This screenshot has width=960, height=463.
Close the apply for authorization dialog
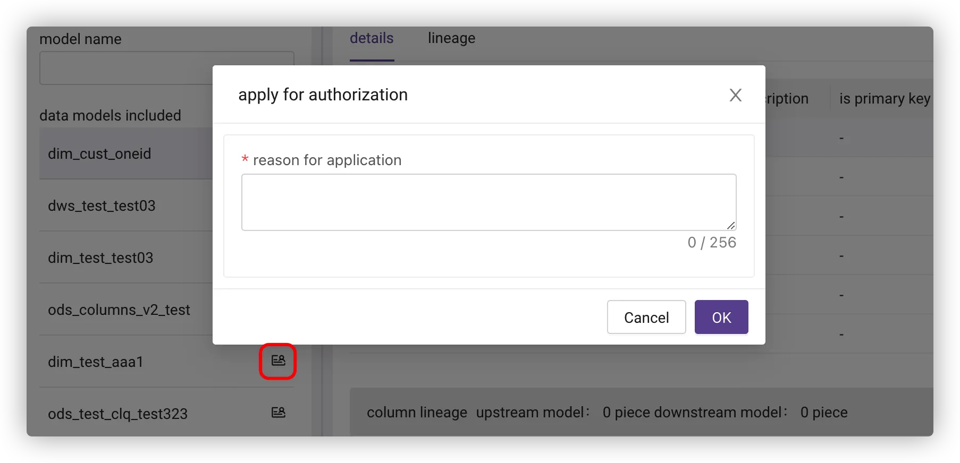pos(735,95)
